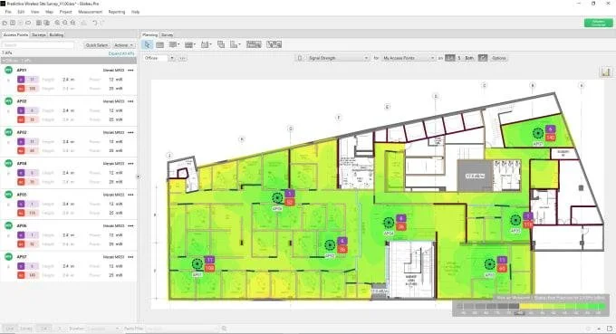Viewport: 616px width, 334px height.
Task: Click the open project folder icon
Action: pos(5,23)
